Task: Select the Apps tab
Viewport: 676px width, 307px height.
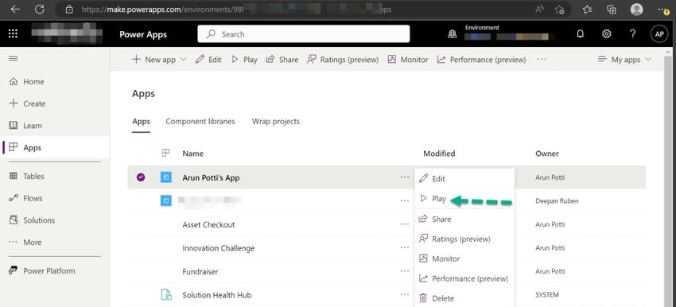Action: [x=141, y=122]
